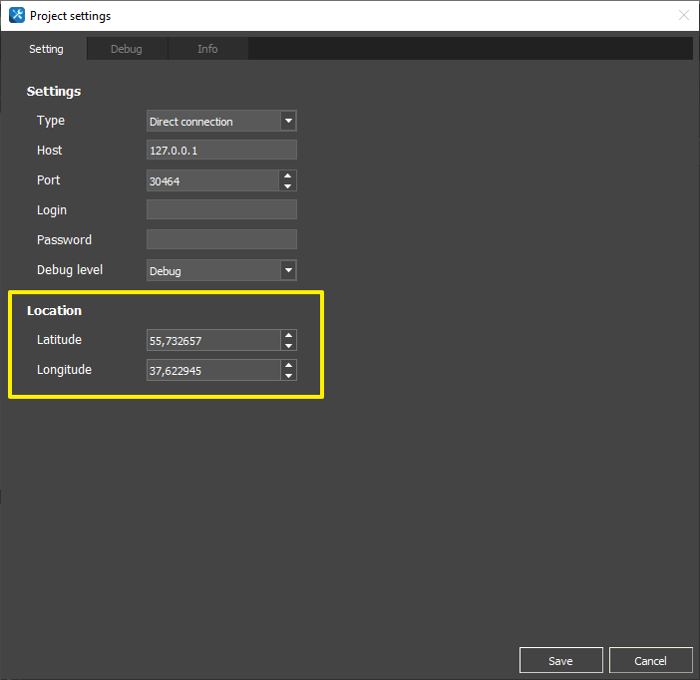Expand the Debug level dropdown arrow
This screenshot has height=680, width=700.
tap(288, 270)
